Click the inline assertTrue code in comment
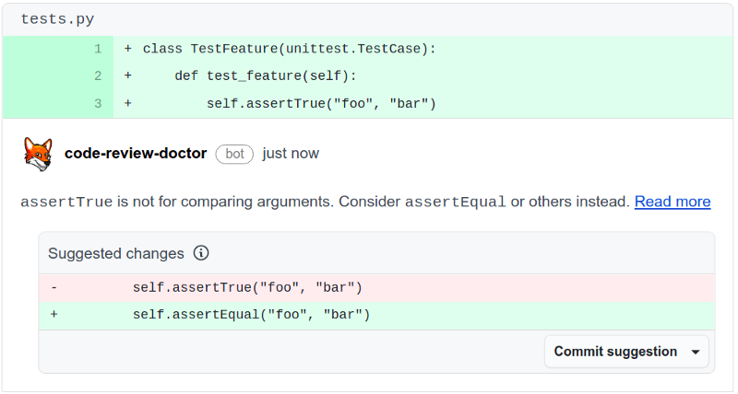This screenshot has width=738, height=394. (x=66, y=203)
